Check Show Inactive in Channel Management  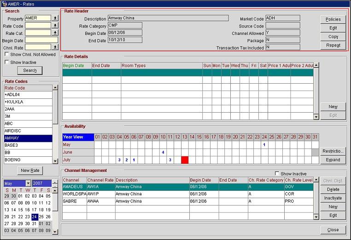tap(276, 173)
